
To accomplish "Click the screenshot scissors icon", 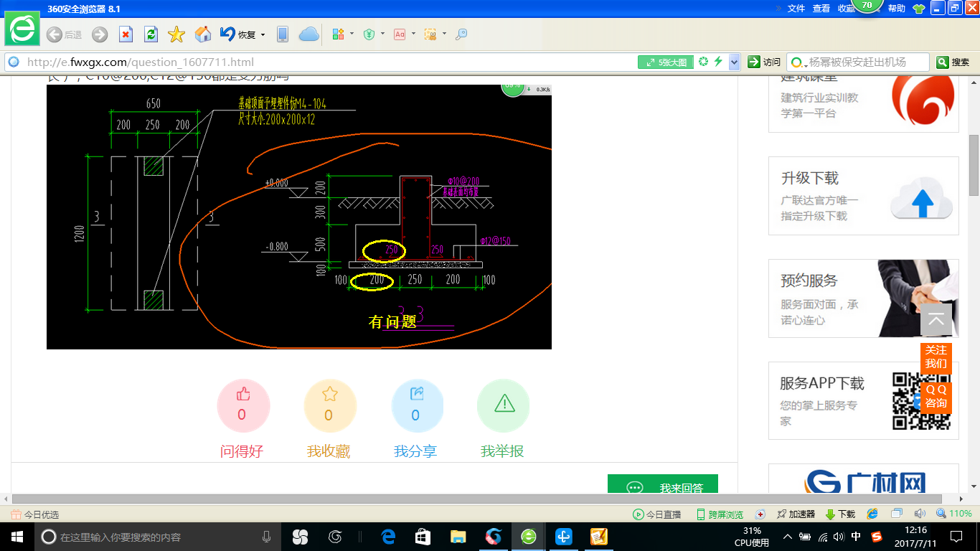I will click(x=430, y=34).
